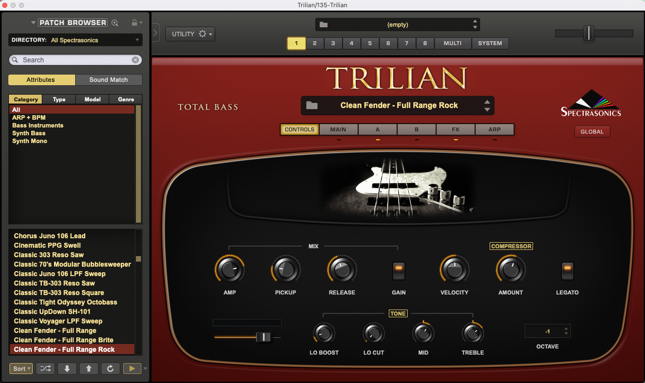Toggle the LEGATO switch
The height and width of the screenshot is (383, 645).
pos(567,271)
